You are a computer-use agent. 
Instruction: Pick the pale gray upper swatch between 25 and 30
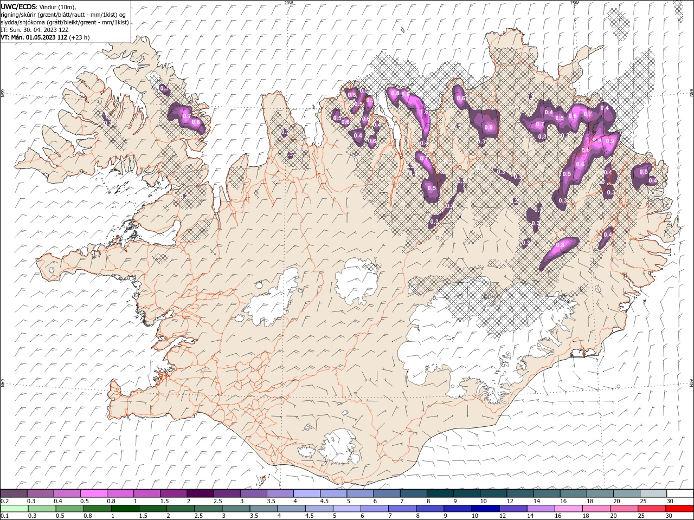[x=653, y=493]
